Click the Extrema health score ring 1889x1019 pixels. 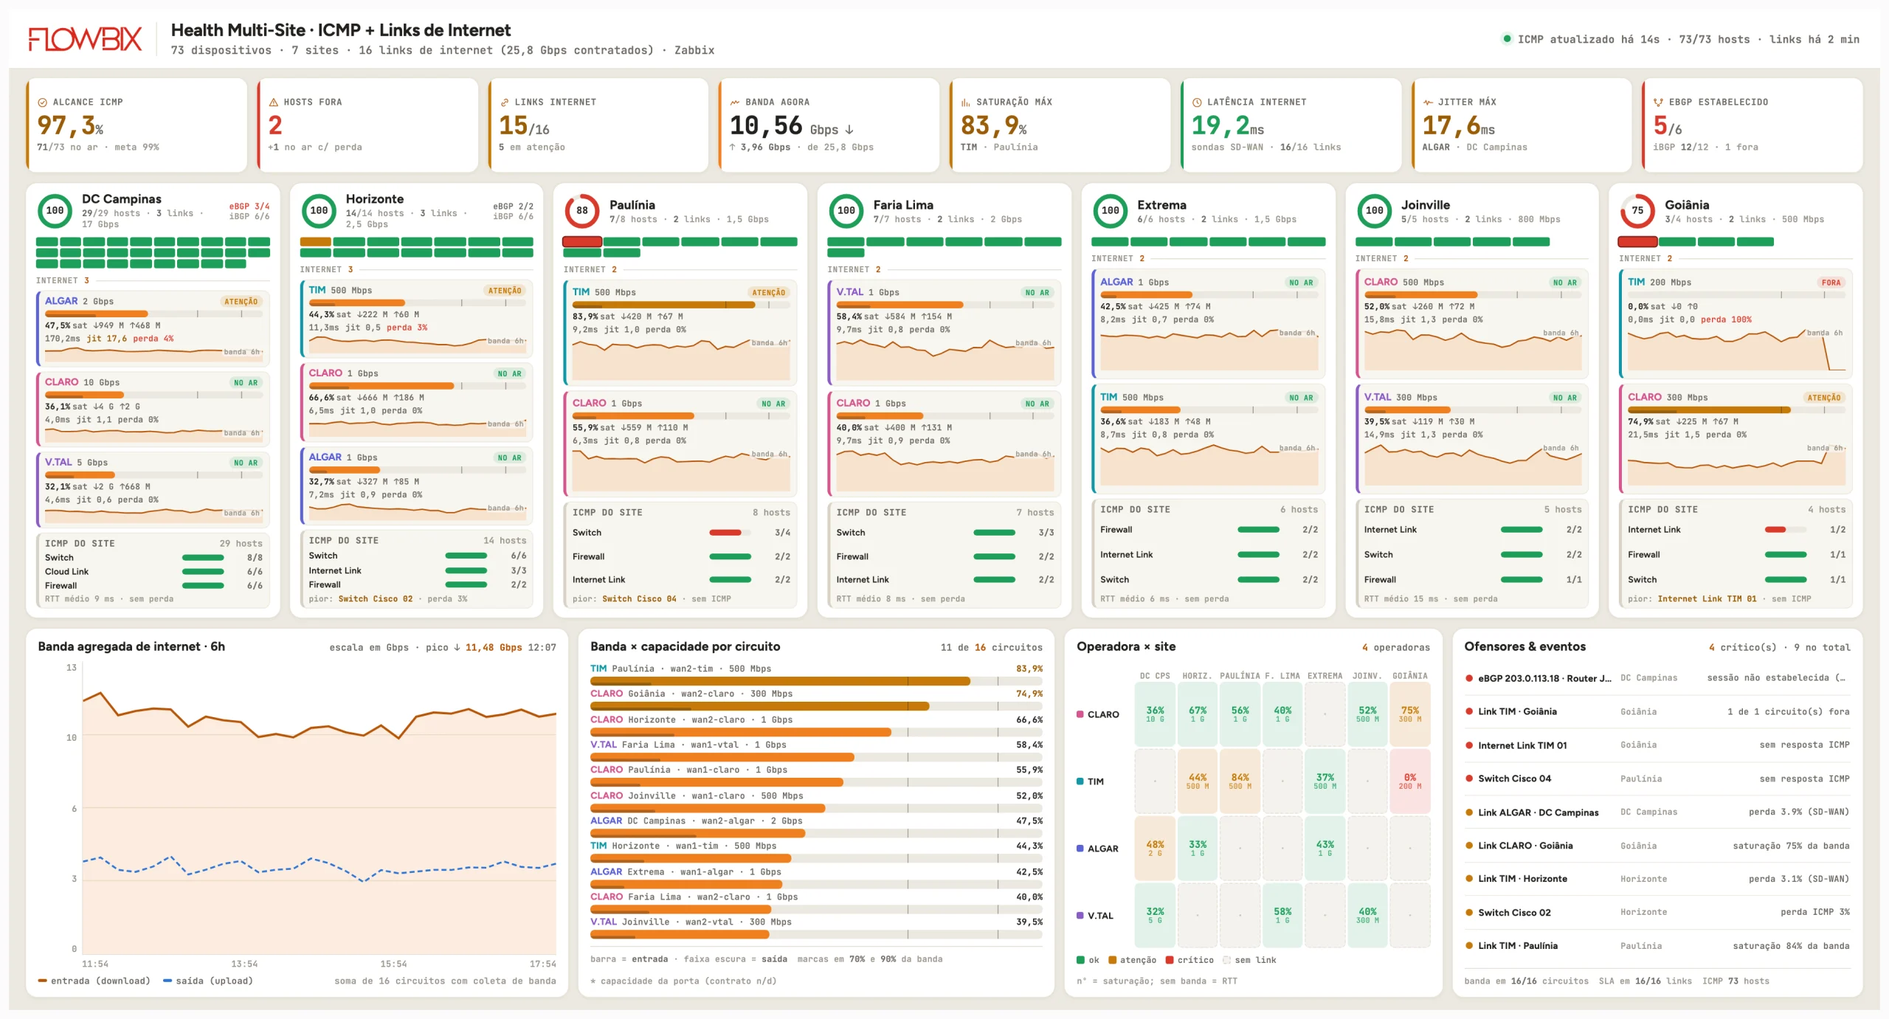pos(1111,211)
